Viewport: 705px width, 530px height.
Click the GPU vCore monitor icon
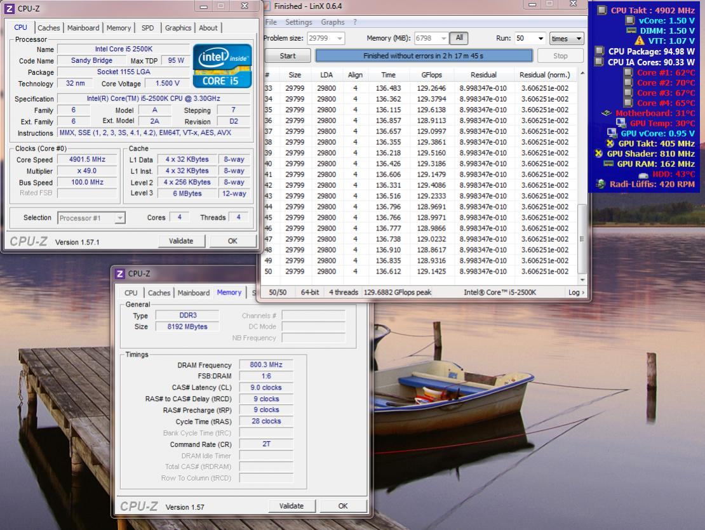coord(612,133)
